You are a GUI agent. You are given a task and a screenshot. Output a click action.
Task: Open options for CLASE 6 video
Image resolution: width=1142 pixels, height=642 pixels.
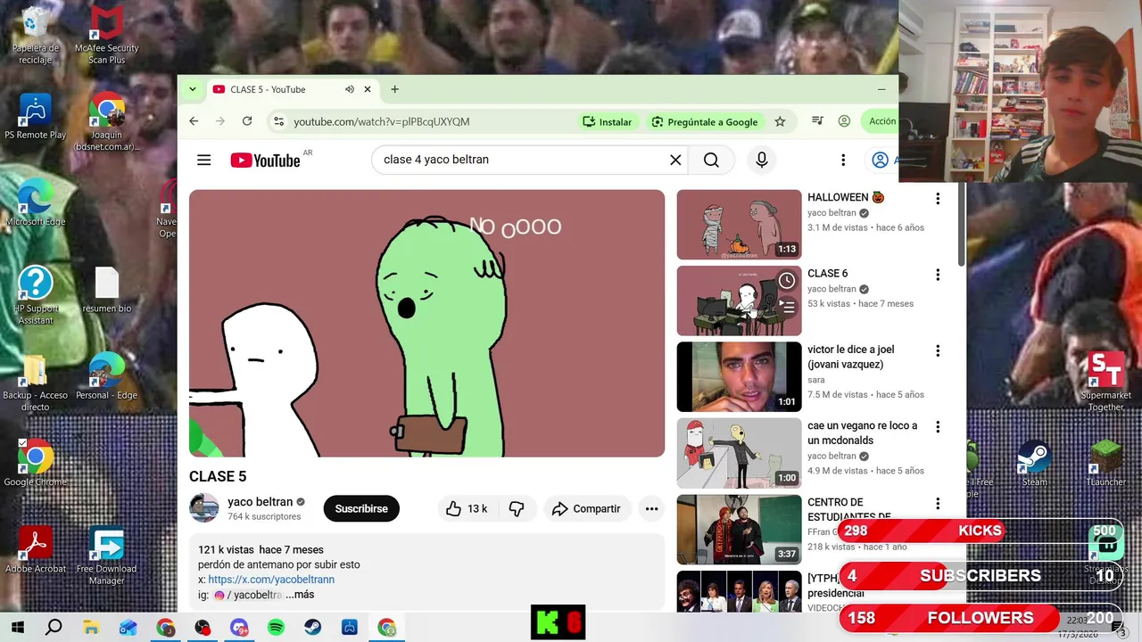938,275
